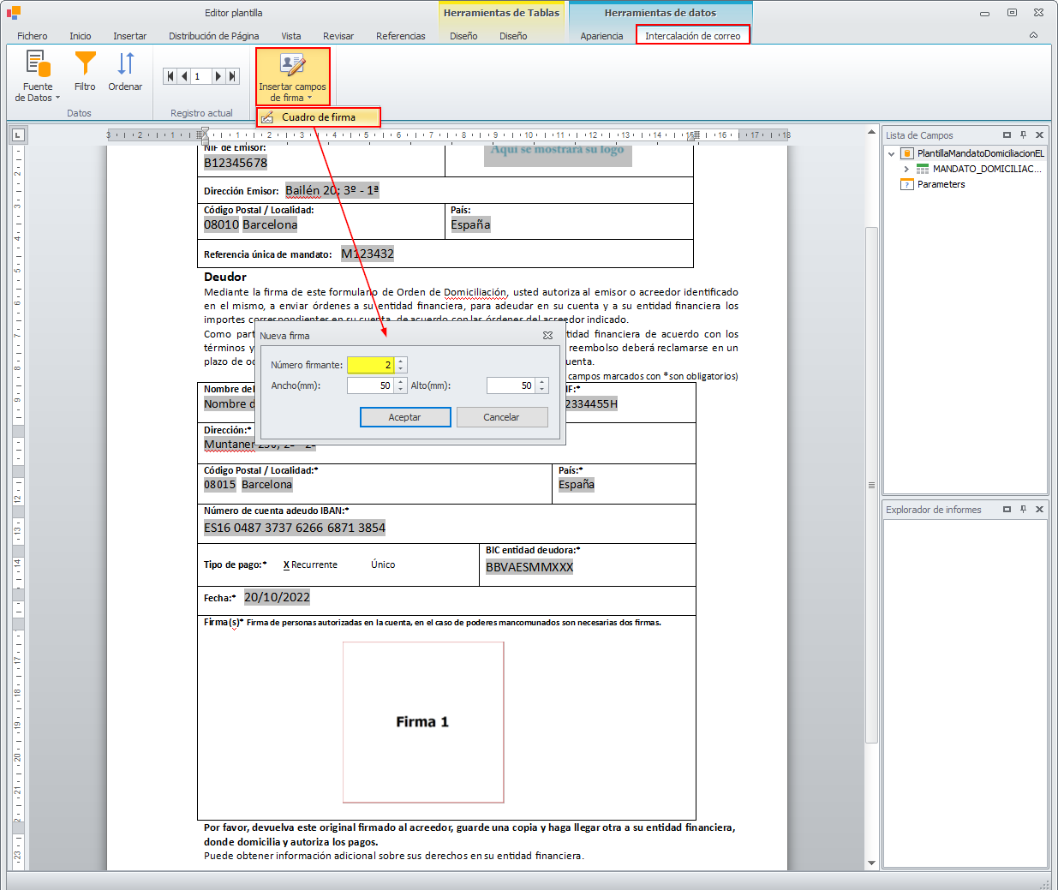Open the Distribución de Página tab
The width and height of the screenshot is (1058, 890).
click(x=213, y=36)
